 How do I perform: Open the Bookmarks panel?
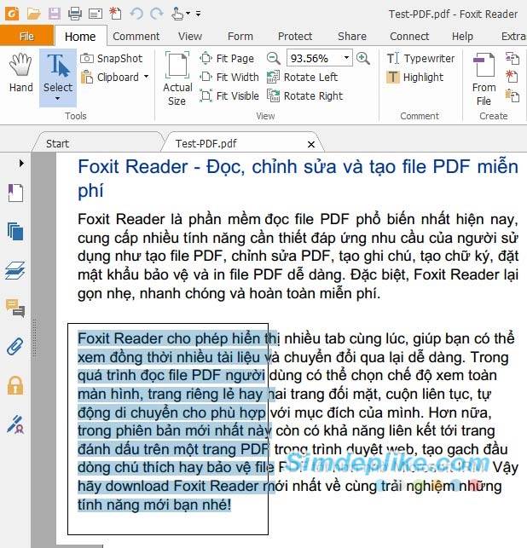coord(15,193)
